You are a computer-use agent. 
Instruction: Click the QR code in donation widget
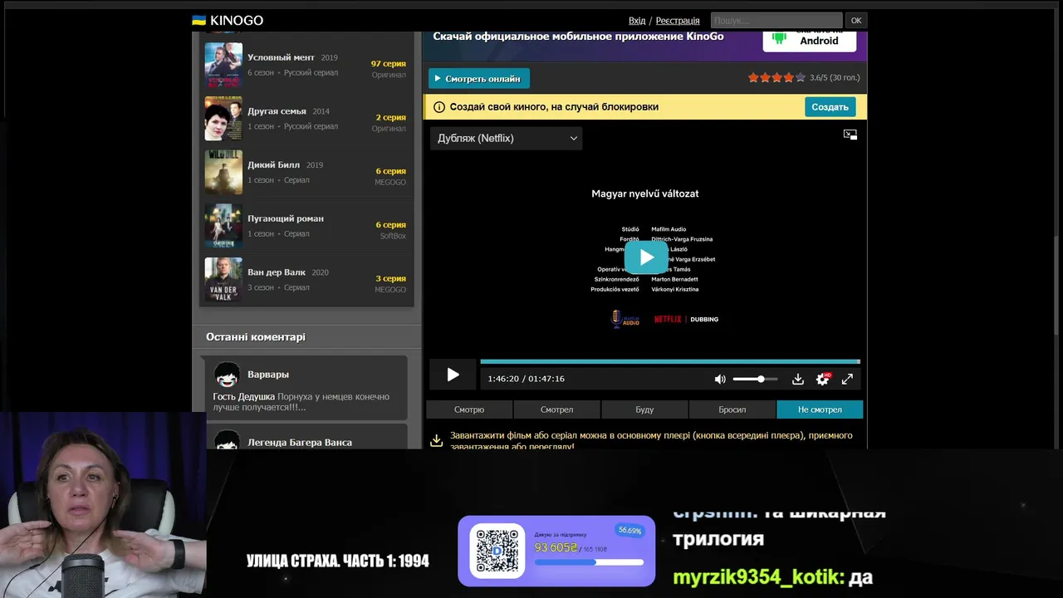click(497, 551)
